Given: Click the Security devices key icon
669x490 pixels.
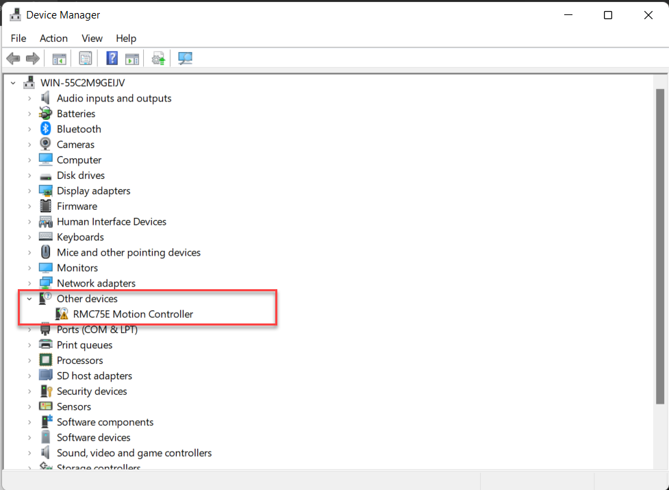Looking at the screenshot, I should click(46, 391).
